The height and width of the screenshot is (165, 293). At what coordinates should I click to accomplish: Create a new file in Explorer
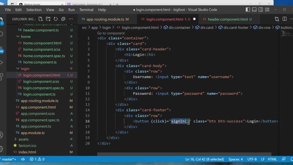41,19
